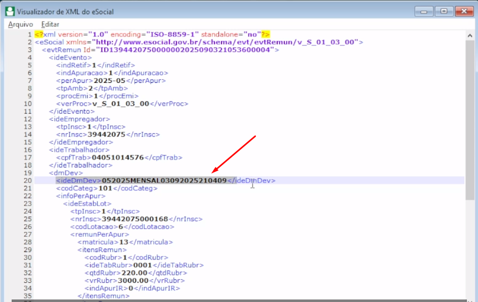
Task: Click the dmDev opening tag
Action: (x=66, y=173)
